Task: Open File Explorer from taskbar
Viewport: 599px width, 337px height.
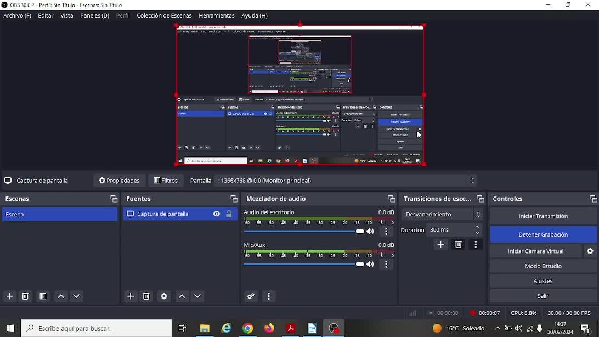Action: click(x=205, y=328)
